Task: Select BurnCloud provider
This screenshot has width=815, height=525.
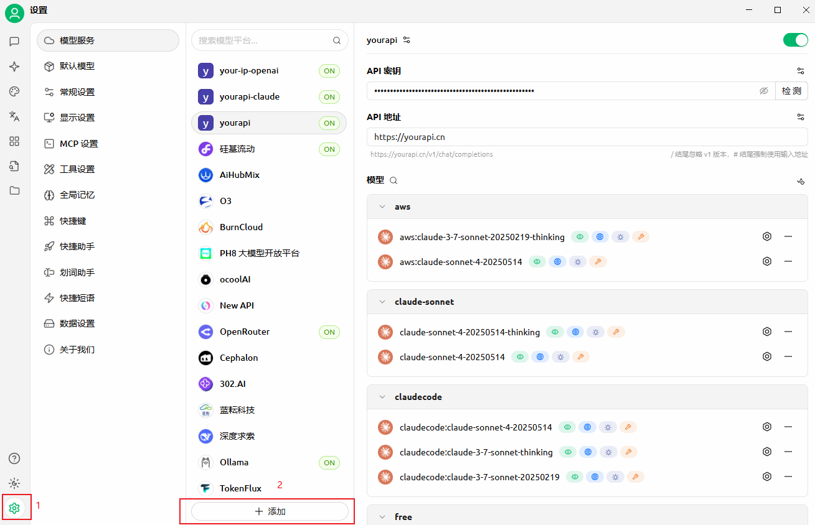Action: point(269,228)
